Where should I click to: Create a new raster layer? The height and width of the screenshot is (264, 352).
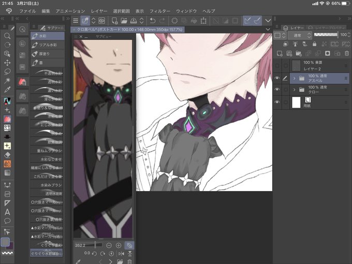coord(280,53)
